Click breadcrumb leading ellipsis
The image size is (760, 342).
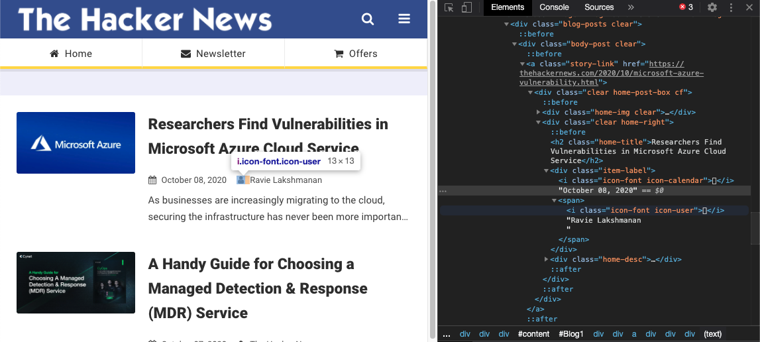tap(447, 334)
